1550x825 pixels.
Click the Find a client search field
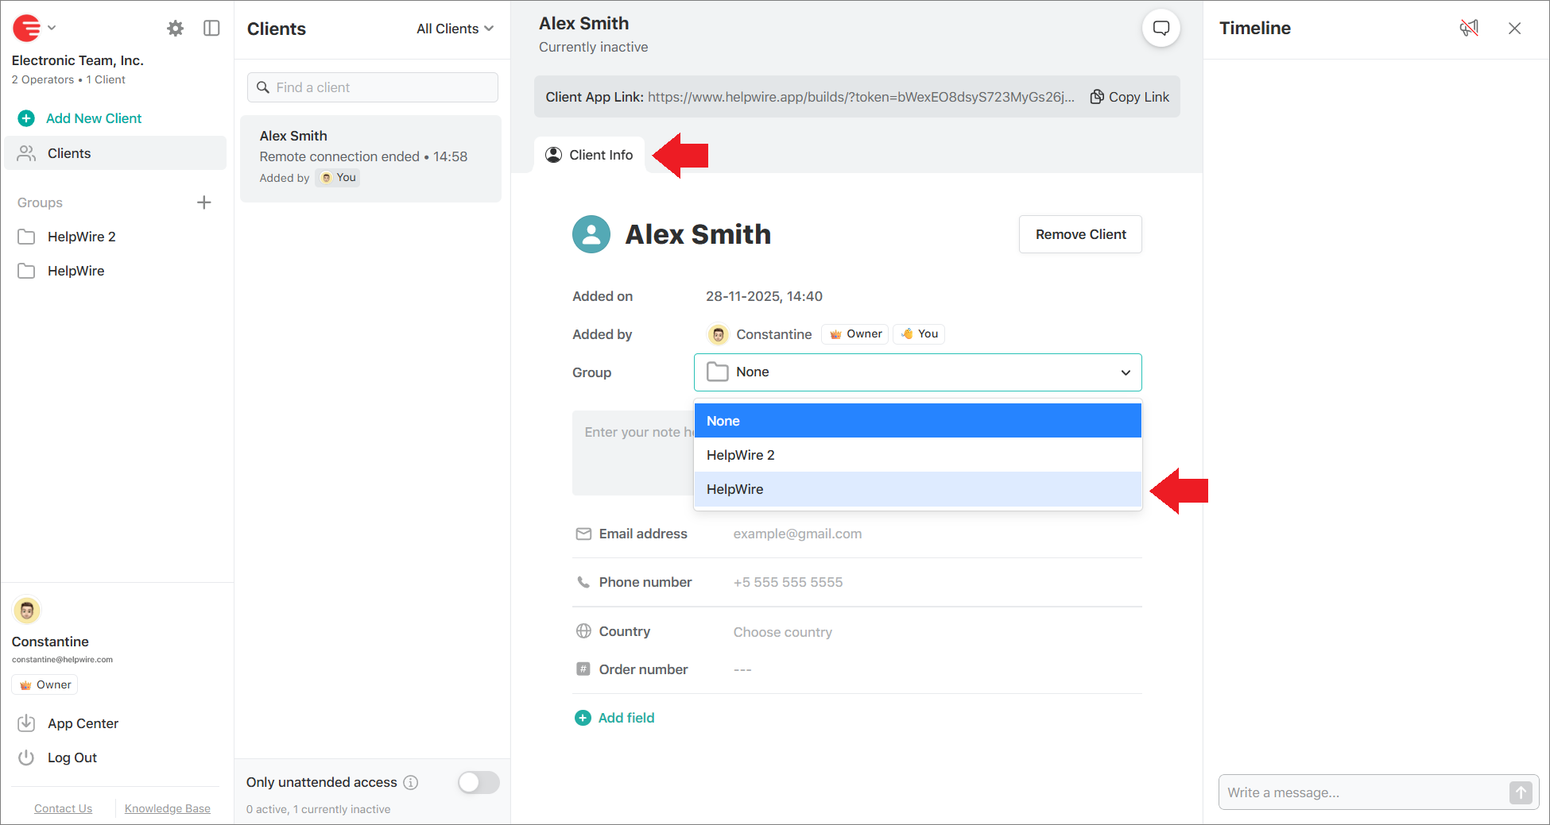(x=371, y=87)
